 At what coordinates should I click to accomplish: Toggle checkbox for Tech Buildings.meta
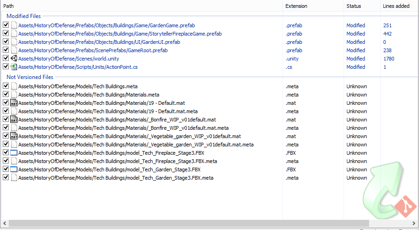click(x=6, y=86)
